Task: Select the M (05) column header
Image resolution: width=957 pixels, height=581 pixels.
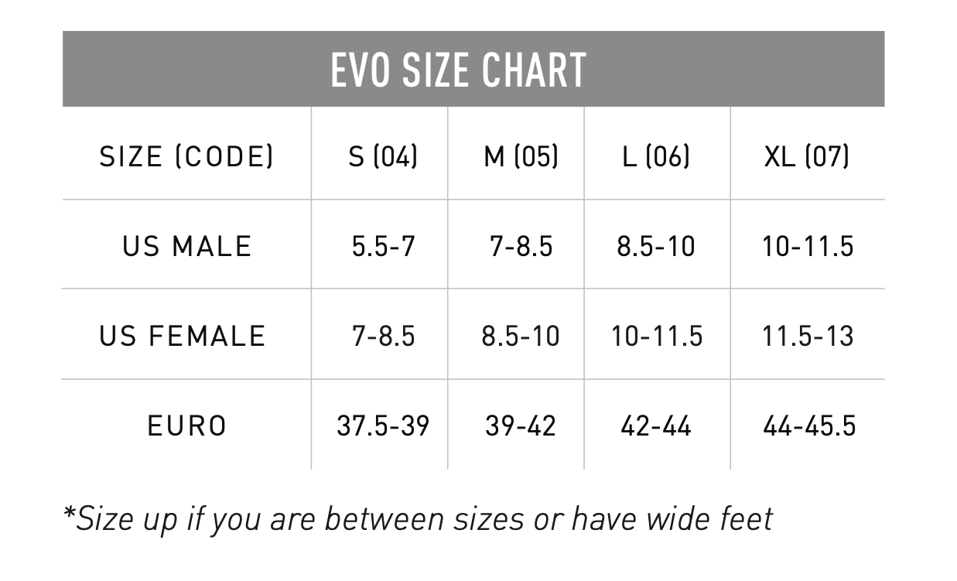Action: (521, 157)
